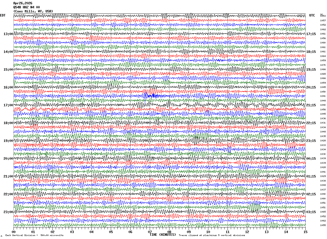Select the 14:00 EDT row label
This screenshot has width=327, height=239.
coord(8,52)
